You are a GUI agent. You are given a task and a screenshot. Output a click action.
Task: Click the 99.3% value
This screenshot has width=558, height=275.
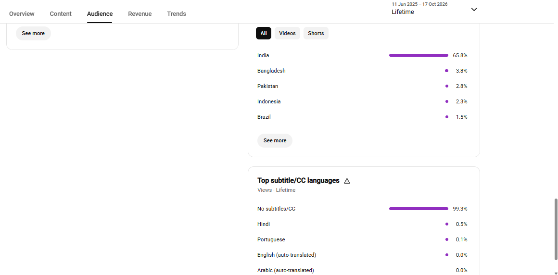[x=460, y=209]
